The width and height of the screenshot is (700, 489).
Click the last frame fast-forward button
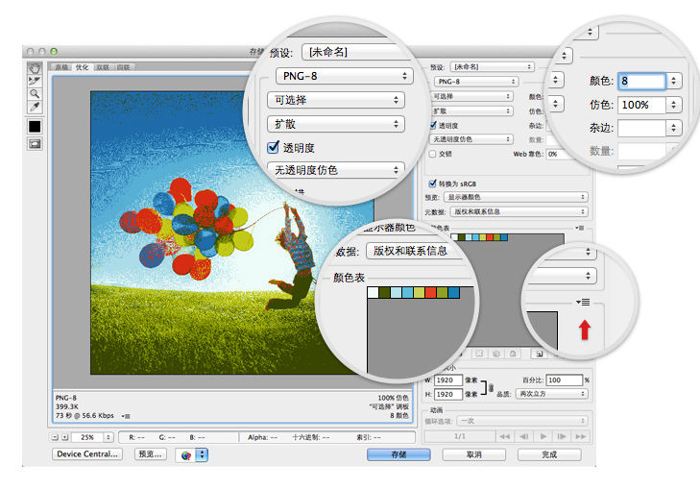(580, 436)
